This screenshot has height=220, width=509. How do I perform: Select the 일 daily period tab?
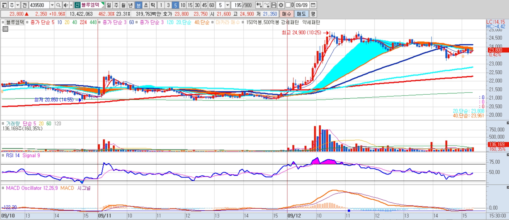109,5
